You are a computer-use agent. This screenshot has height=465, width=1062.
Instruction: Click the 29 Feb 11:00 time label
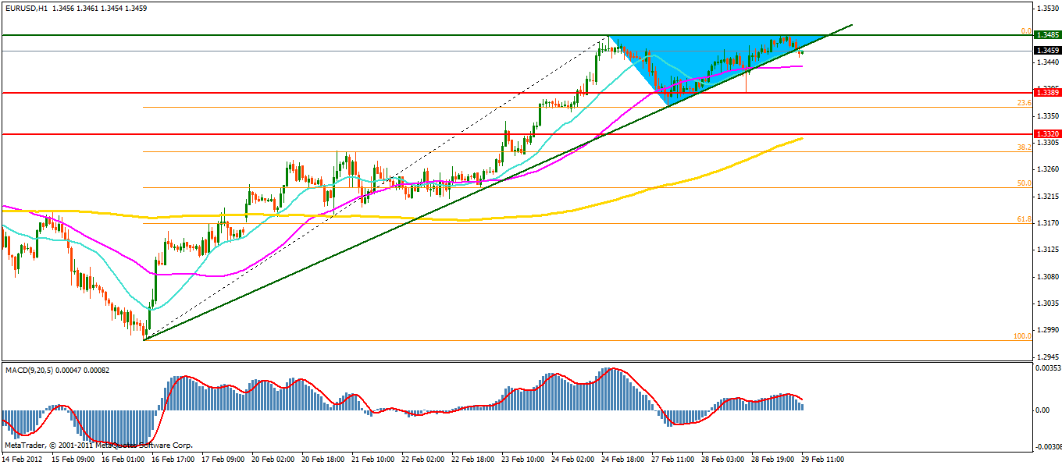pos(821,459)
